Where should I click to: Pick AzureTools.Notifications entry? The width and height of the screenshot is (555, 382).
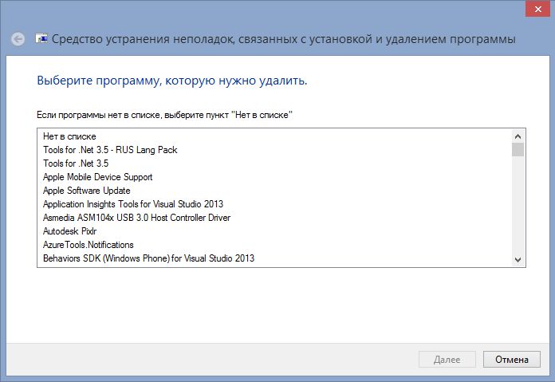tap(88, 245)
